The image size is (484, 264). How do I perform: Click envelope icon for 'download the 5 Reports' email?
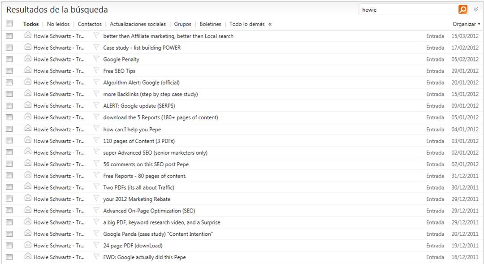click(x=28, y=117)
